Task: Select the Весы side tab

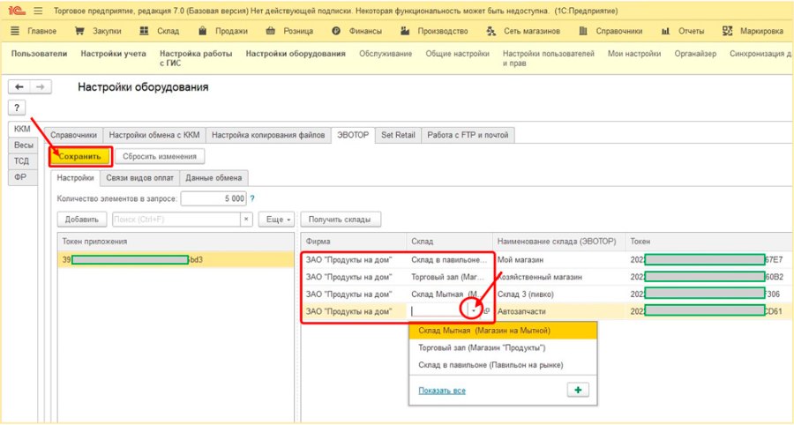Action: pyautogui.click(x=23, y=145)
